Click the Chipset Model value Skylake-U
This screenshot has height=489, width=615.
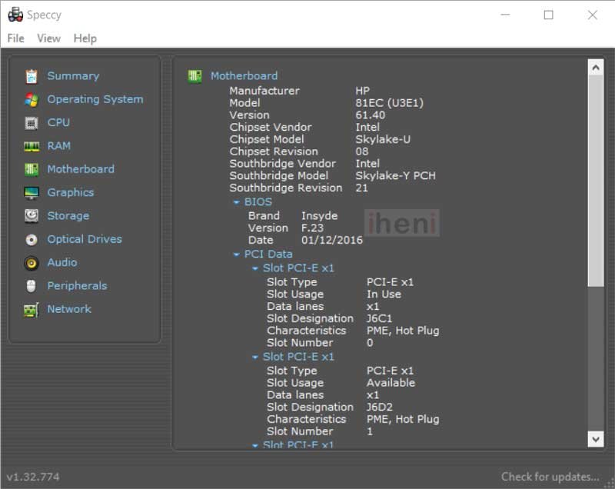383,140
